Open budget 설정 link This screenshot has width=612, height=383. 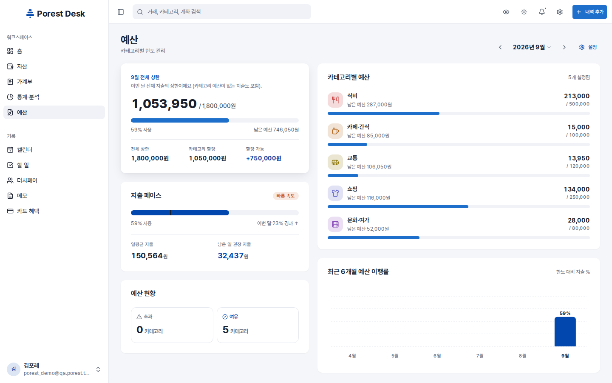(588, 47)
